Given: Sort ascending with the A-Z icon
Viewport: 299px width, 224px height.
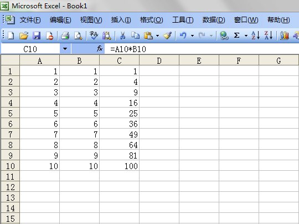Looking at the screenshot, I should coord(255,35).
